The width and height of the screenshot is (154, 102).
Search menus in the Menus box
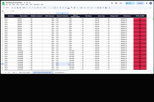[7, 8]
